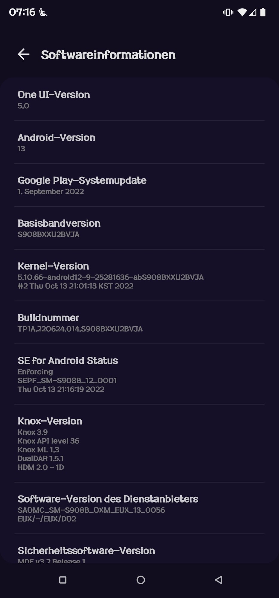Tap the home circle navigation icon
Viewport: 279px width, 598px height.
[141, 580]
